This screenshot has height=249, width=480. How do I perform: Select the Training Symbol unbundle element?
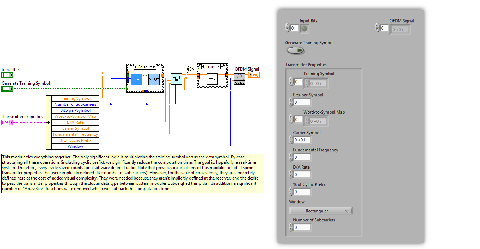point(75,98)
